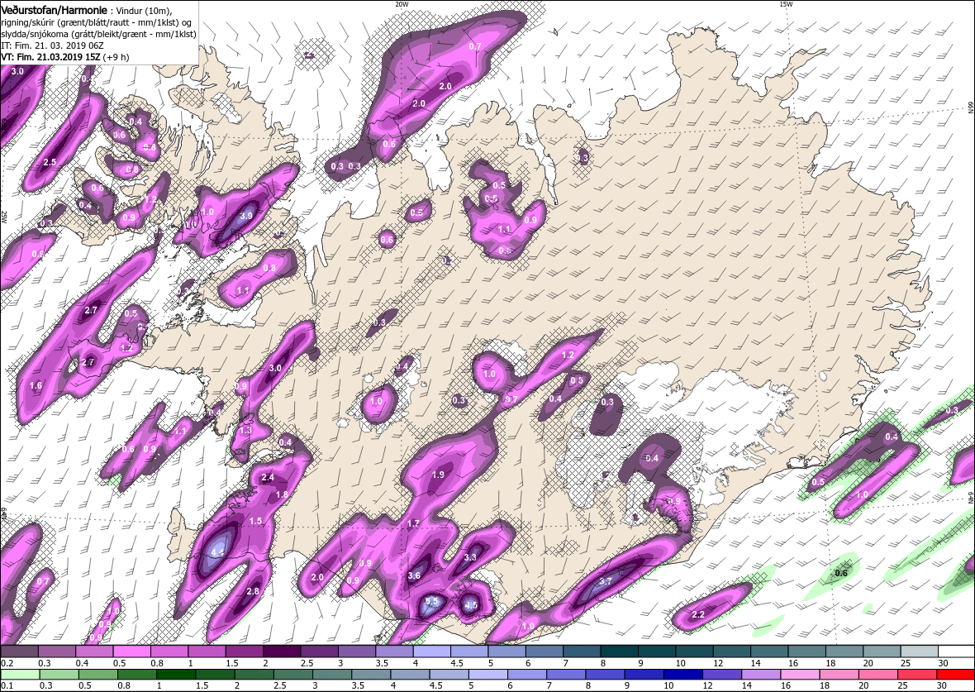The height and width of the screenshot is (692, 975).
Task: Pick the 20 pink swatch in rain scale
Action: 877,675
